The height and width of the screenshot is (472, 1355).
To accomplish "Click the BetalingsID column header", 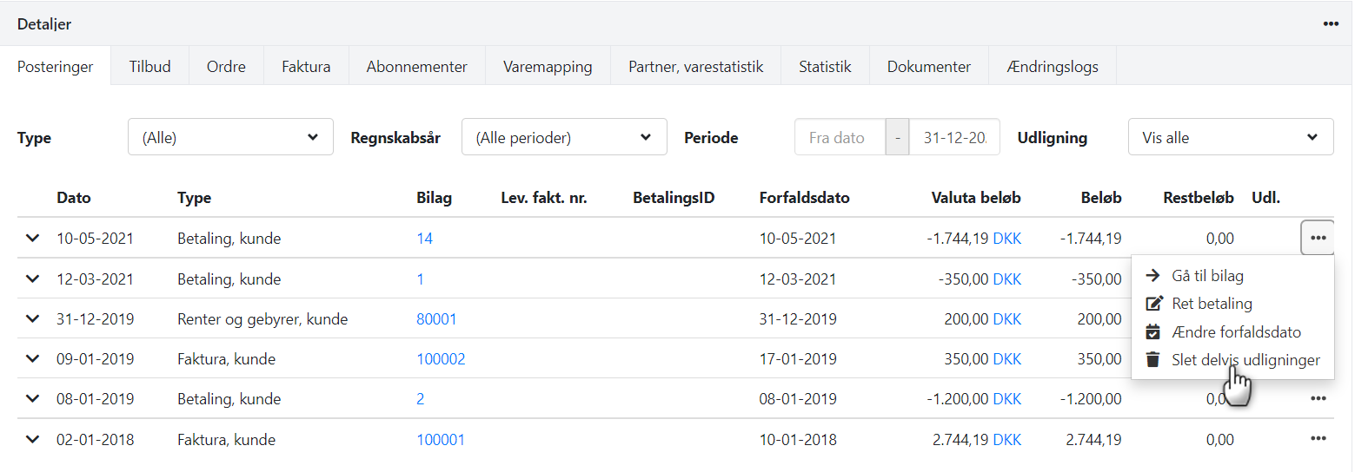I will click(x=674, y=198).
